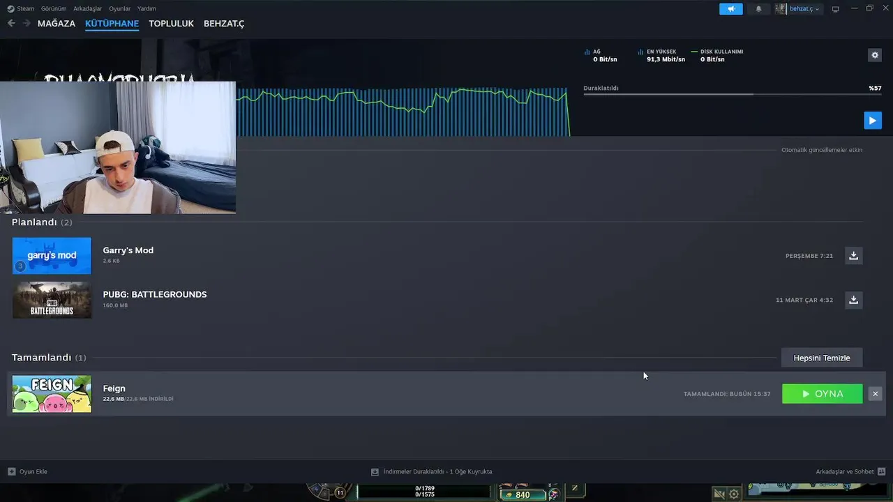Screen dimensions: 893x502
Task: Open Arkadaşlar ve Sohbet panel
Action: click(850, 471)
